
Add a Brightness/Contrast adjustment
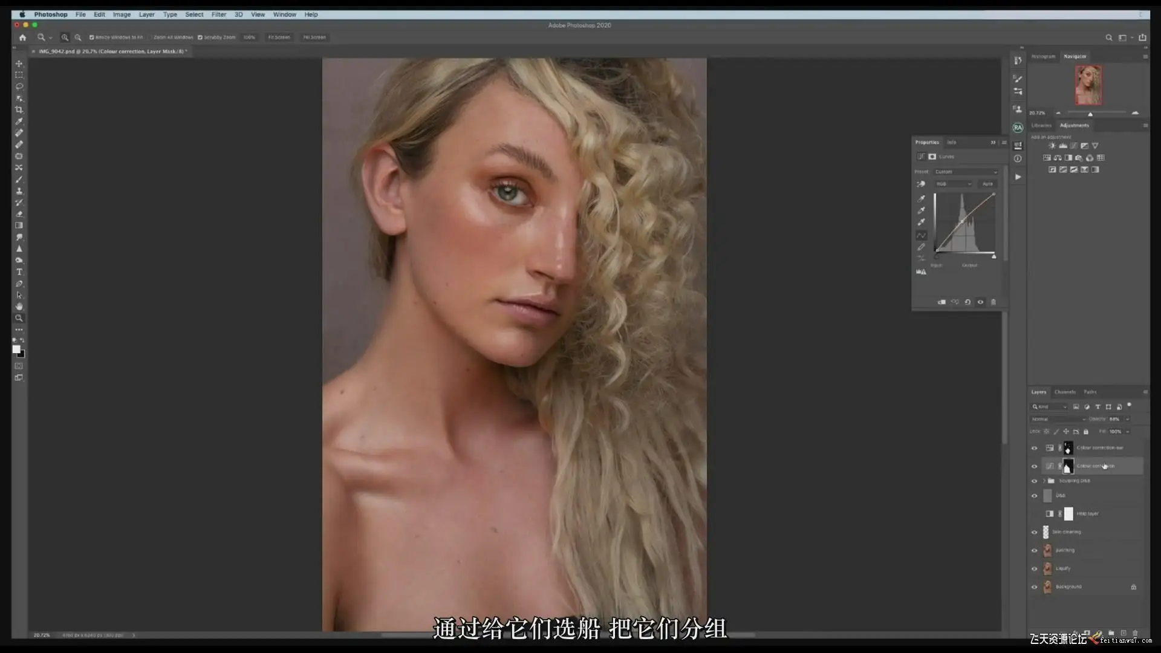1052,146
